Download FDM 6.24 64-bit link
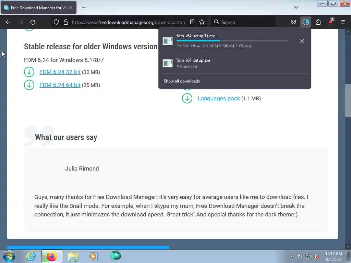This screenshot has width=351, height=263. pyautogui.click(x=60, y=85)
